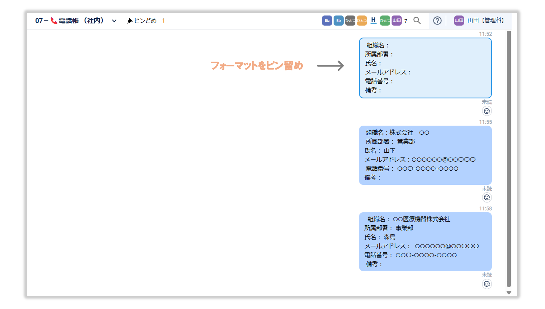
Task: Click the green ひとつ member avatar
Action: [385, 21]
